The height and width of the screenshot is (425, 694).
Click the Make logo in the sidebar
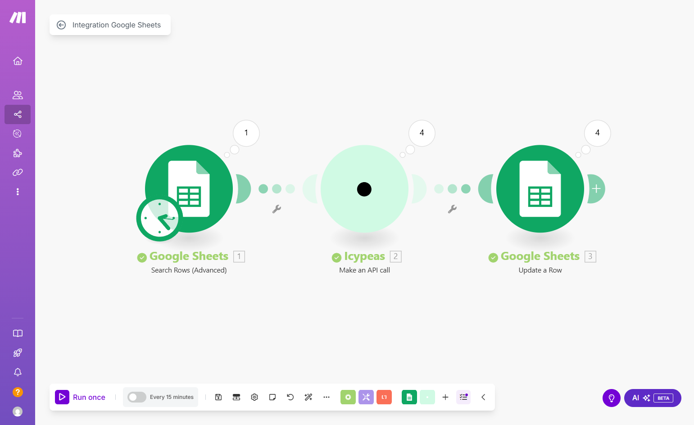pyautogui.click(x=18, y=18)
